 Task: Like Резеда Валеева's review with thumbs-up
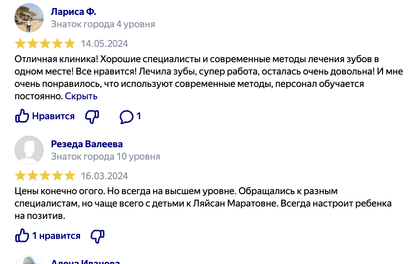tap(22, 236)
